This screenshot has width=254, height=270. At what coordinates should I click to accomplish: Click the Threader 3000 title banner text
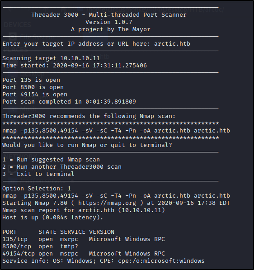pos(109,15)
